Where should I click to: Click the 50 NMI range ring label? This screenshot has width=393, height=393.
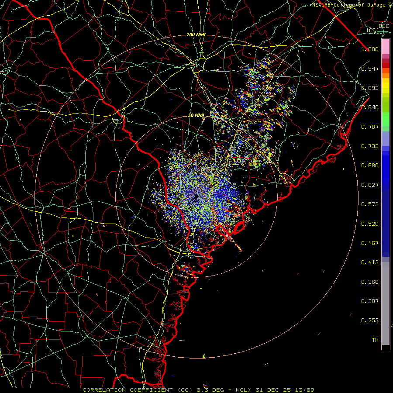196,116
